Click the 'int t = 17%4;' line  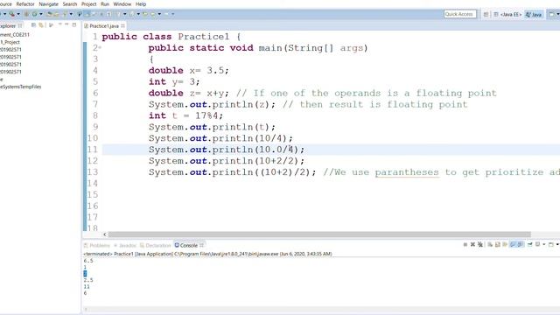[185, 115]
